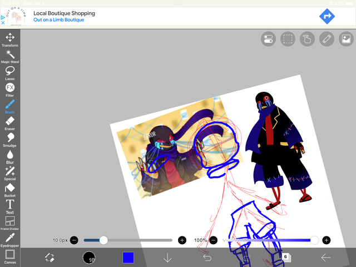Decrease brush size with minus button
The height and width of the screenshot is (267, 356).
pos(74,240)
